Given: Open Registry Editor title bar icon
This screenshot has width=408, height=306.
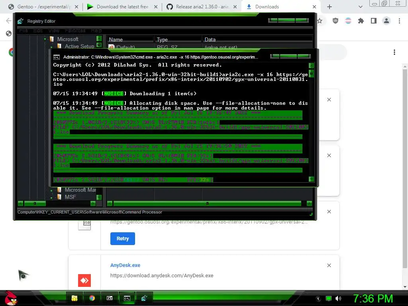Looking at the screenshot, I should point(20,21).
